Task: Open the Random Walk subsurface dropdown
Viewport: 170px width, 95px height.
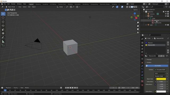Action: click(160, 76)
